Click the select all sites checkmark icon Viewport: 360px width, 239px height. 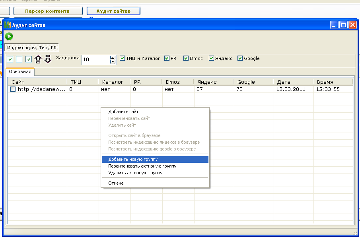coord(10,60)
